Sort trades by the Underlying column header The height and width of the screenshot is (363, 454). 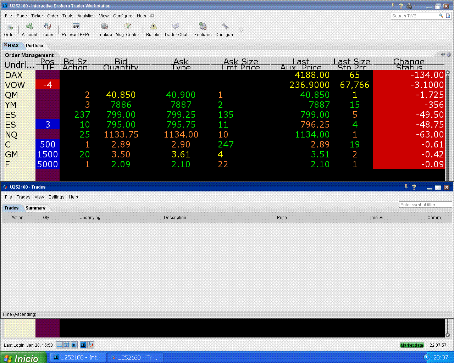[90, 218]
